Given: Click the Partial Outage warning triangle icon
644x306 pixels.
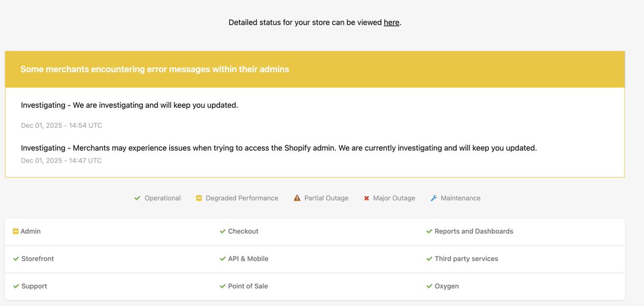Looking at the screenshot, I should [x=297, y=198].
